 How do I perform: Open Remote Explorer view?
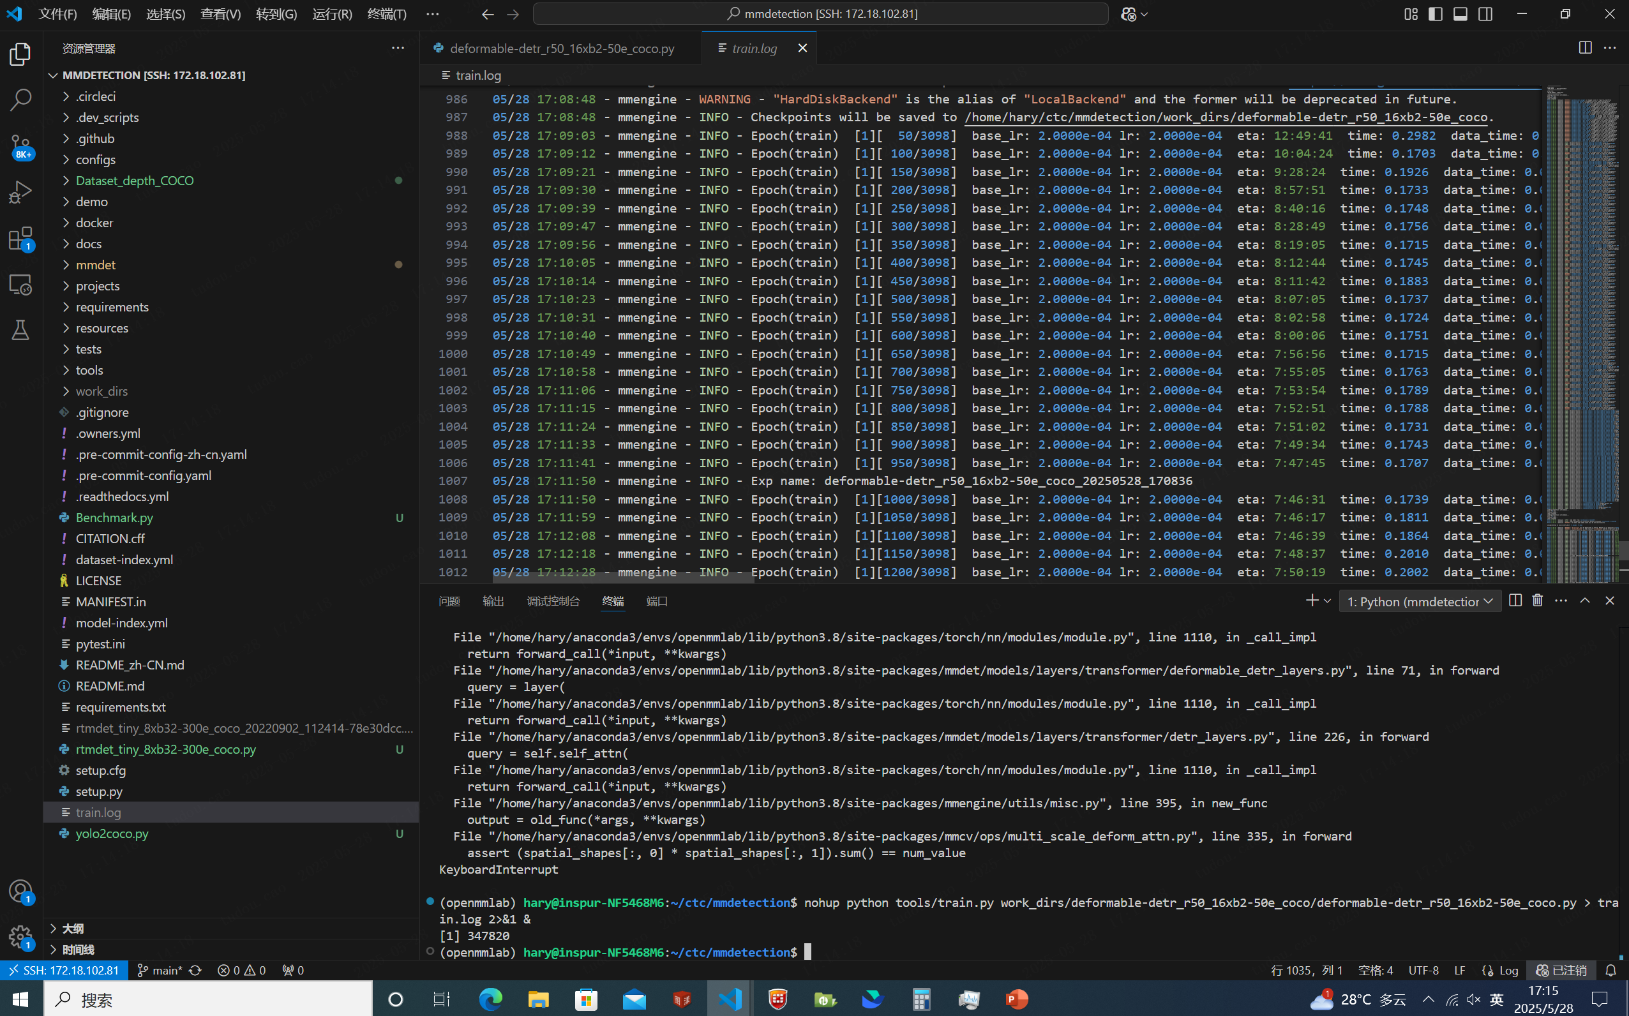click(x=20, y=285)
